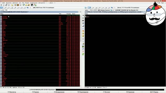Expand the menu bar overflow chevron
The image size is (166, 93).
[x=55, y=3]
